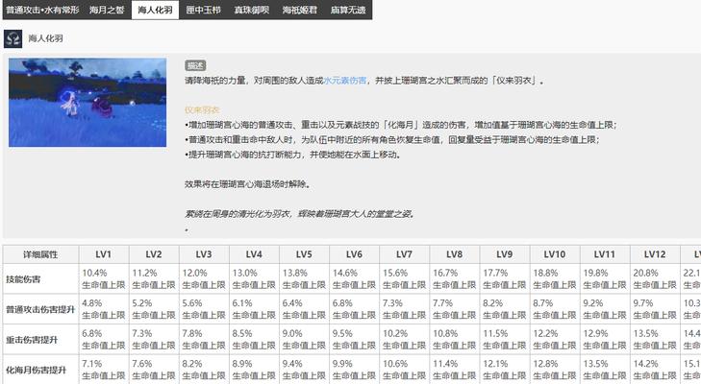Screen dimensions: 701x384
Task: Click the line 效果将在珊瑚宫心海退场时解除
Action: tap(247, 184)
